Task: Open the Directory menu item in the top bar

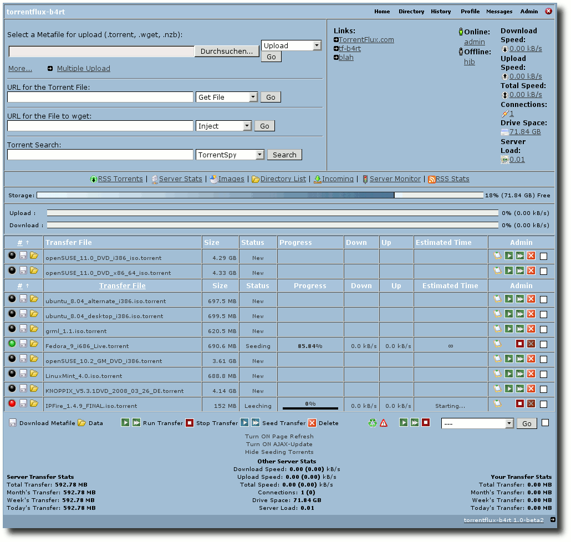Action: coord(411,12)
